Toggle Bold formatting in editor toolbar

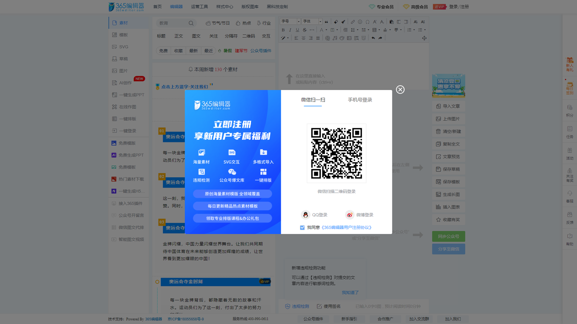pos(283,30)
